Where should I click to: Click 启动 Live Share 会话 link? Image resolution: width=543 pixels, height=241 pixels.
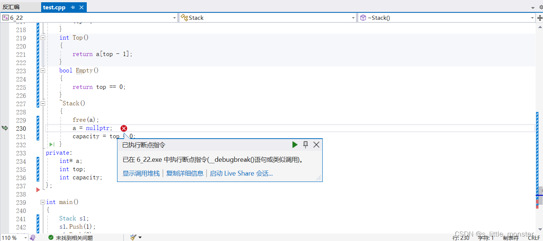pos(241,173)
